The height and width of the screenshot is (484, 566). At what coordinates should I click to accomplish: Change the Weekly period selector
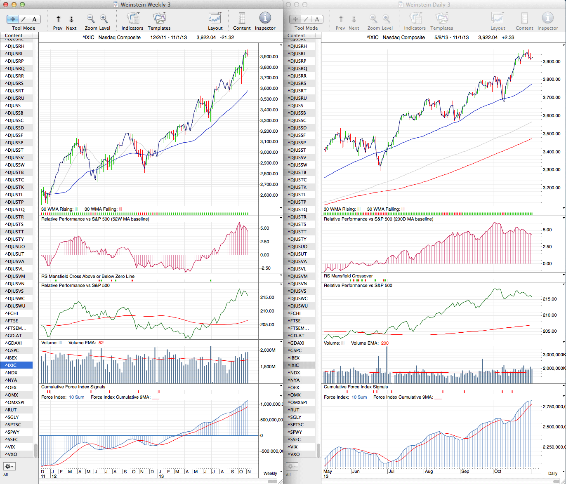tap(272, 473)
